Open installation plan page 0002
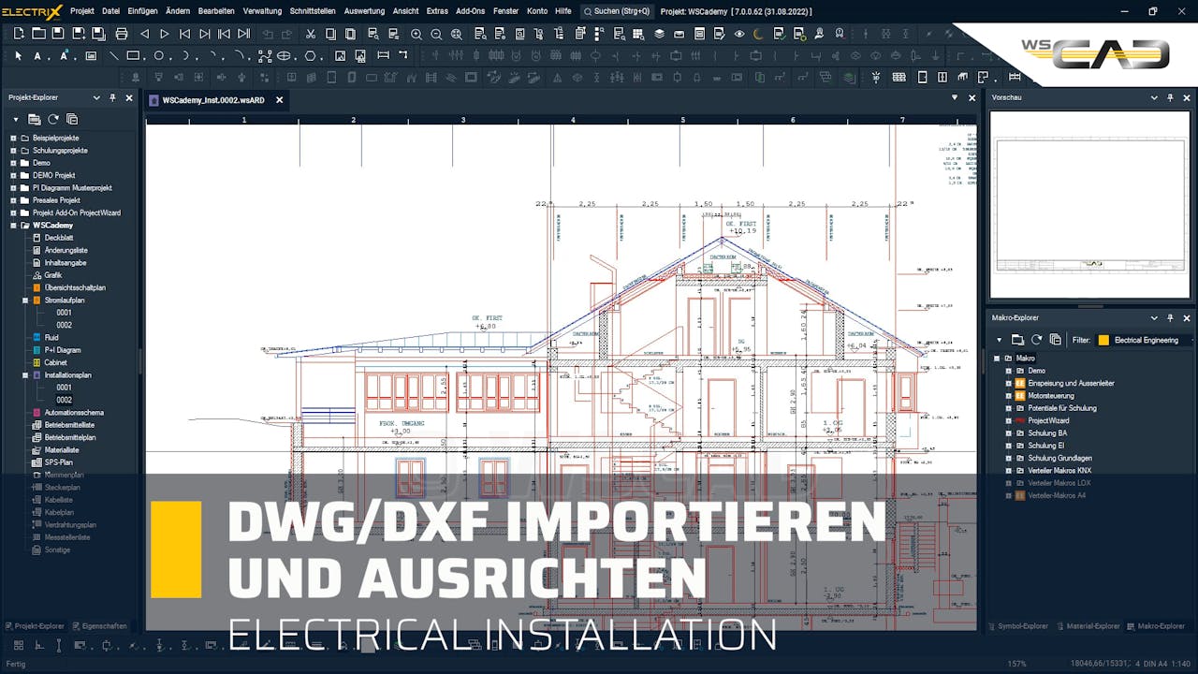The width and height of the screenshot is (1198, 674). point(66,399)
